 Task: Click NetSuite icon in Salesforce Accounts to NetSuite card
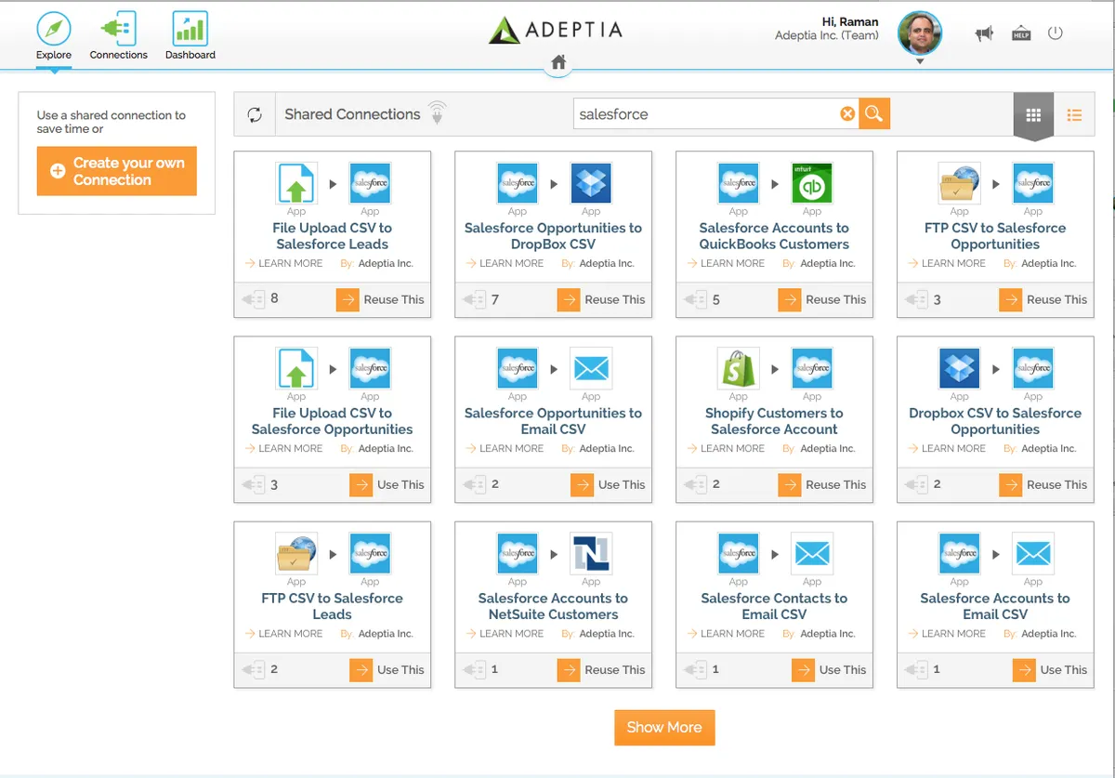591,553
